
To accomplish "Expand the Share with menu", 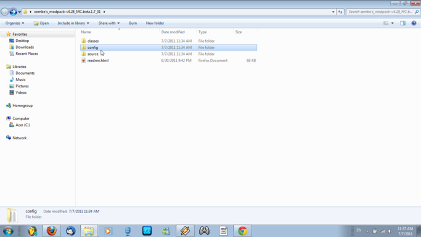I will click(x=108, y=23).
